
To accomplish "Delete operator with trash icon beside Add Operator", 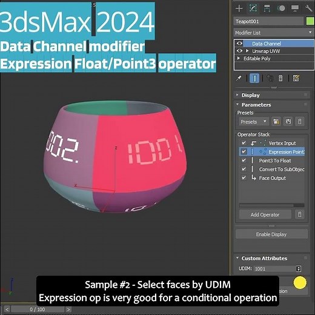I will click(x=300, y=214).
